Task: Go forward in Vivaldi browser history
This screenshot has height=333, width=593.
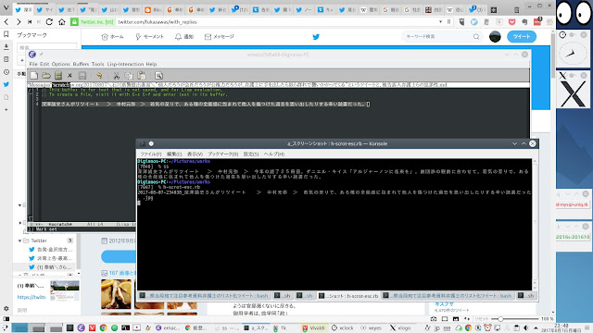Action: pyautogui.click(x=19, y=22)
